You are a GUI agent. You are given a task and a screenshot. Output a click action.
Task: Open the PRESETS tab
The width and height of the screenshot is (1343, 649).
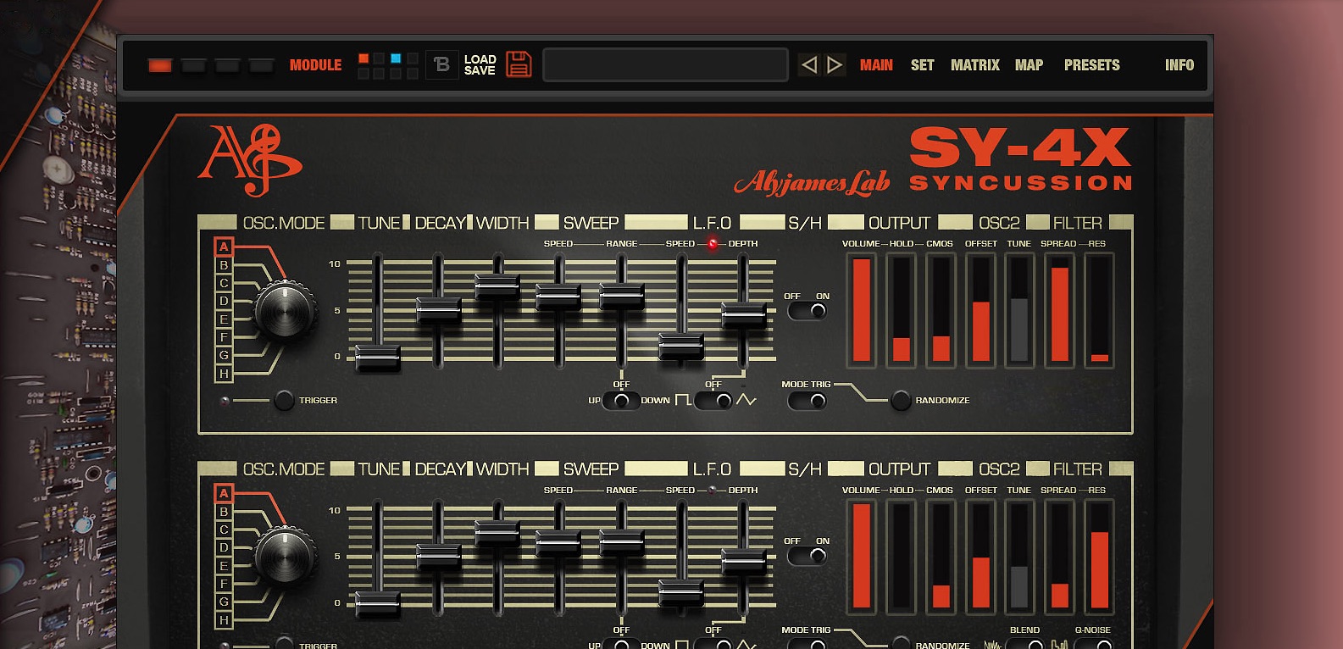(x=1092, y=65)
